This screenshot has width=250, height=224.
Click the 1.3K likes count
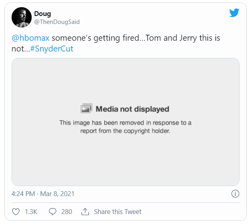31,212
